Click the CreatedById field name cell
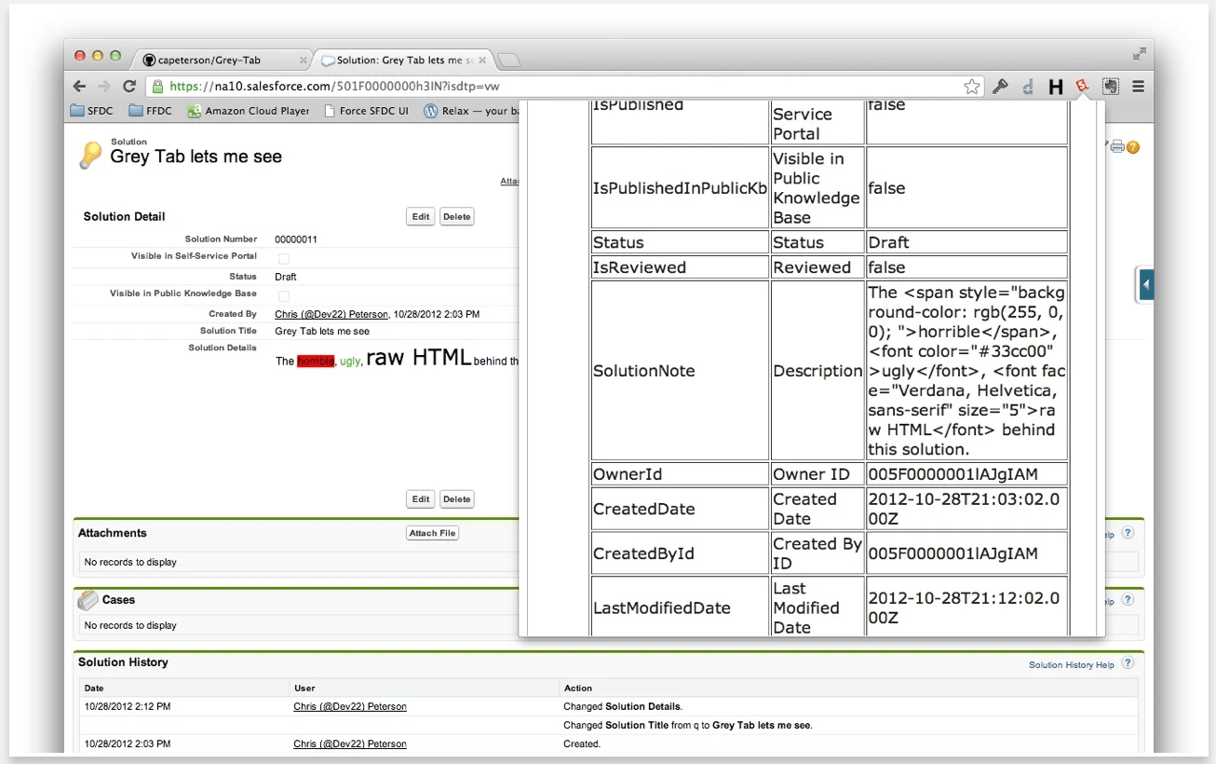The height and width of the screenshot is (764, 1216). pyautogui.click(x=680, y=553)
